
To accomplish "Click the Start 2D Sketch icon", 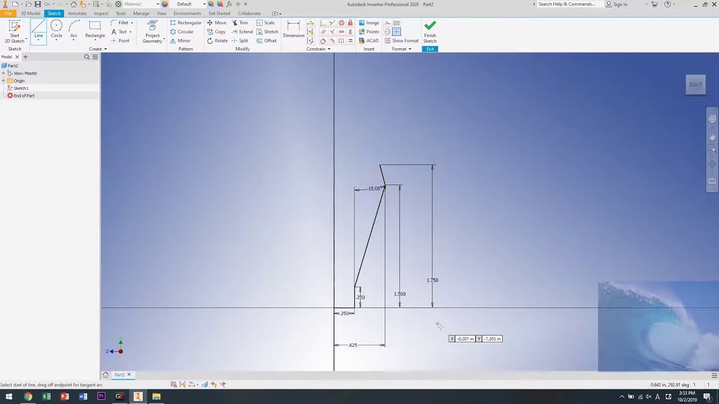I will coord(15,26).
